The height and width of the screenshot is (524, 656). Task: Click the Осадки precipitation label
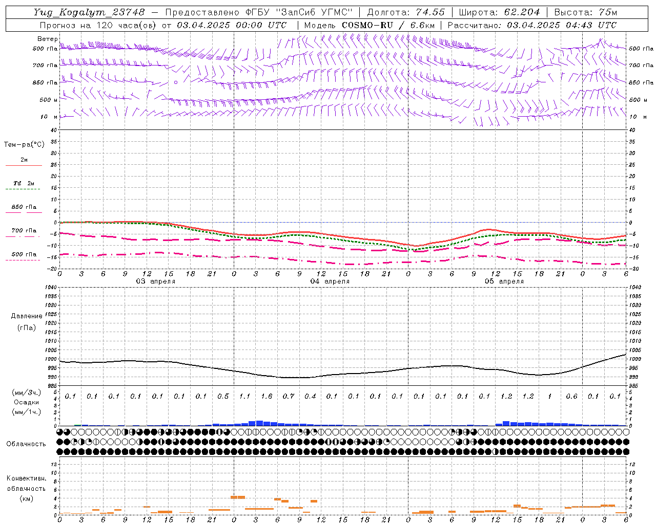click(26, 402)
